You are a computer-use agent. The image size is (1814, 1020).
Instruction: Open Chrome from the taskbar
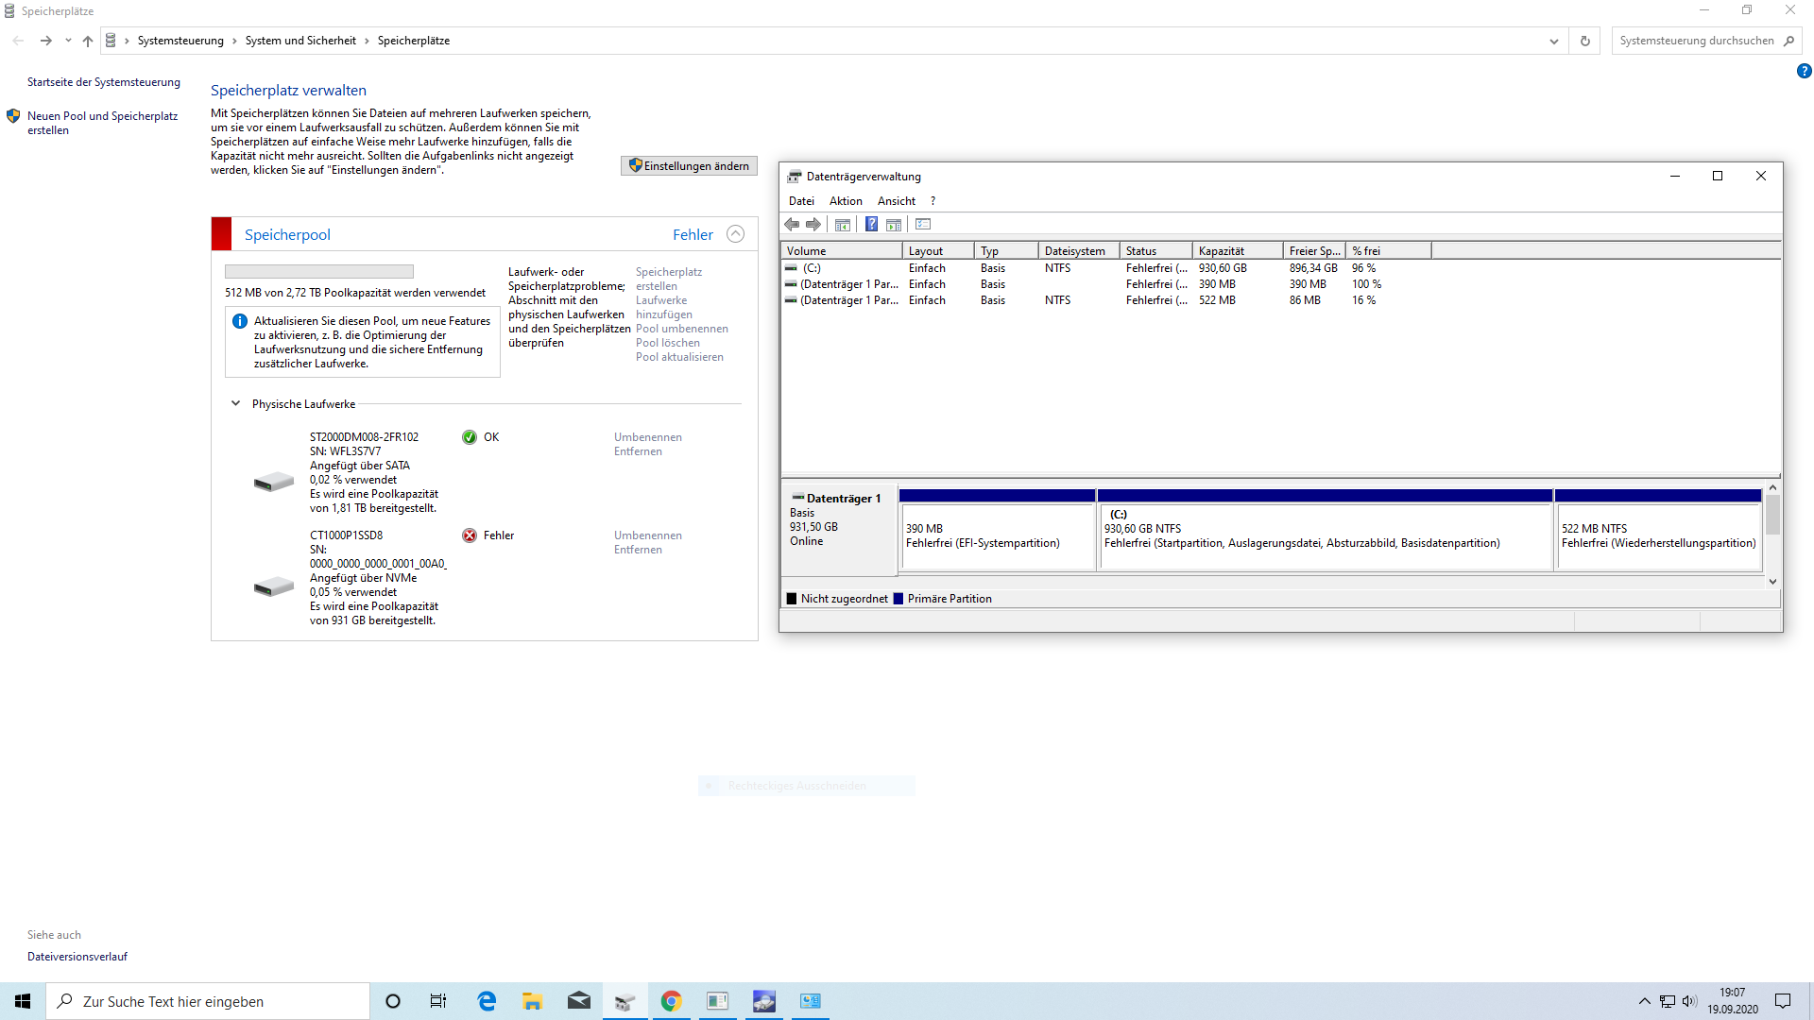click(x=671, y=1001)
